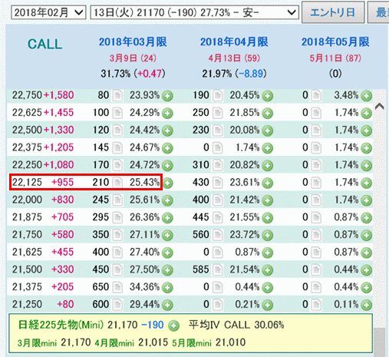The height and width of the screenshot is (357, 389).
Task: Select the 2018年03月限 column header
Action: click(133, 42)
